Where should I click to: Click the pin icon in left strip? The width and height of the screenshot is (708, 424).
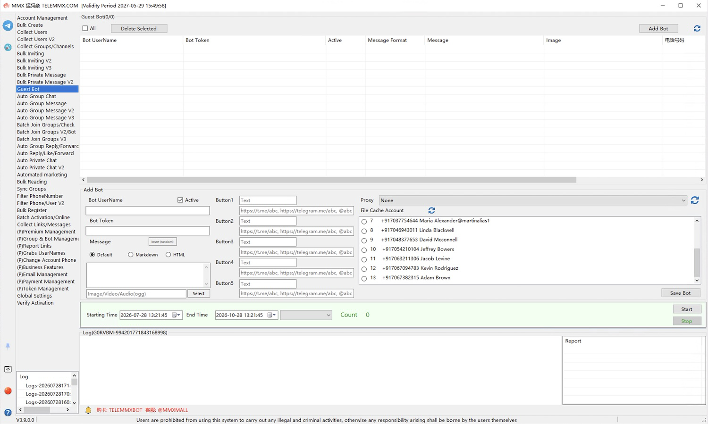point(8,346)
